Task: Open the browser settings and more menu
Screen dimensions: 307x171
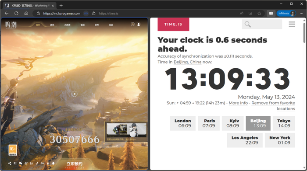Action: coord(301,14)
